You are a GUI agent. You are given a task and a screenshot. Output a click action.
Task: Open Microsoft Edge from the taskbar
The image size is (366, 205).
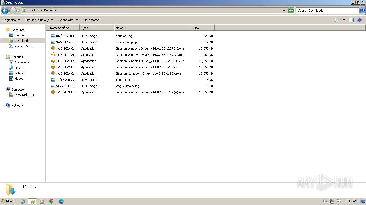(61, 201)
